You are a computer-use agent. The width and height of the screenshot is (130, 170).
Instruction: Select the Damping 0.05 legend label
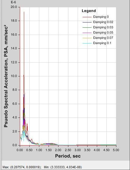pos(103,33)
